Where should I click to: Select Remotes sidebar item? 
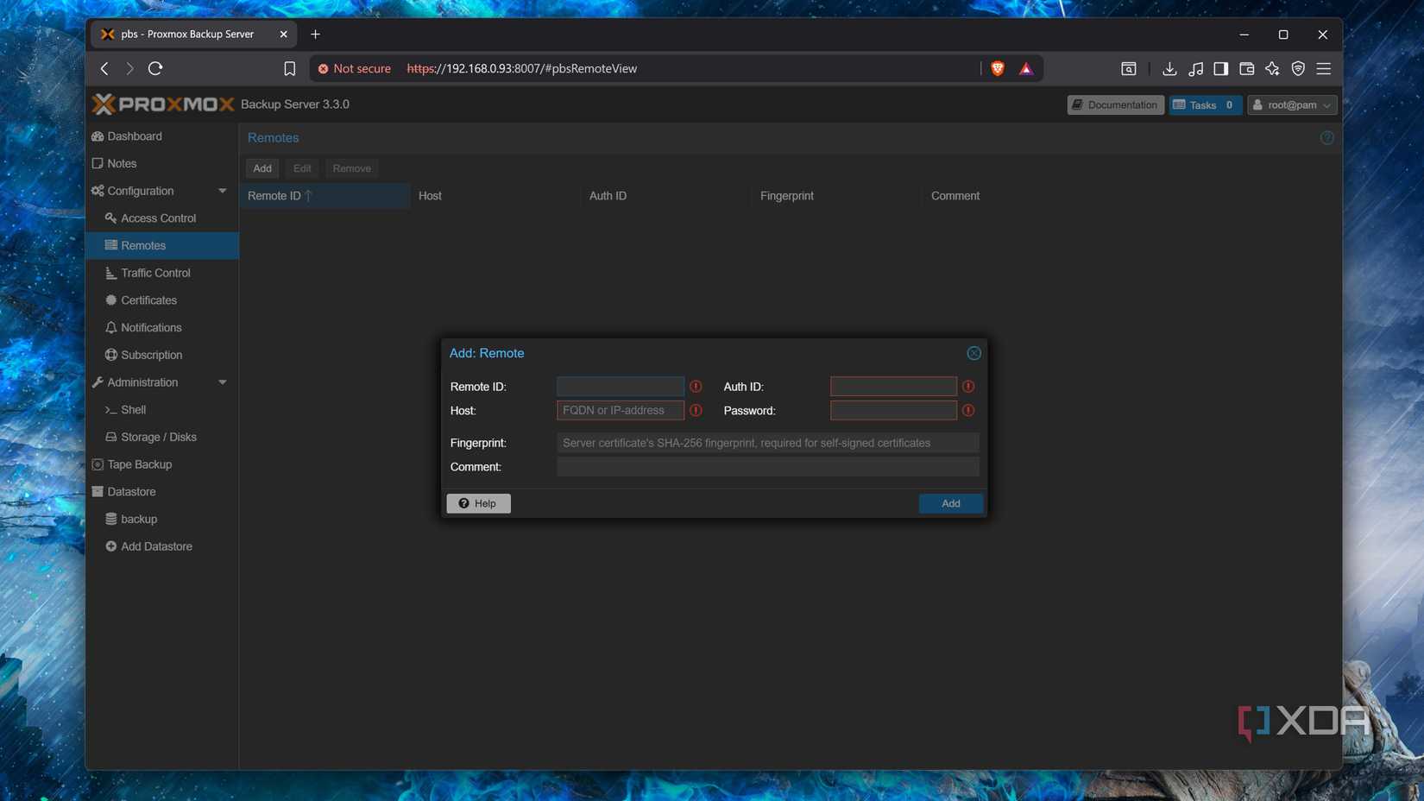[x=162, y=245]
